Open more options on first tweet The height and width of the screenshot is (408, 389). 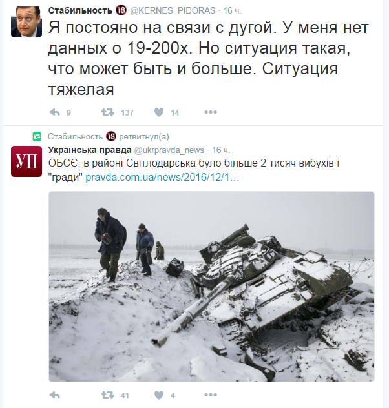tap(211, 112)
